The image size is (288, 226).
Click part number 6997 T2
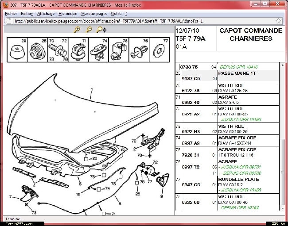click(x=190, y=167)
